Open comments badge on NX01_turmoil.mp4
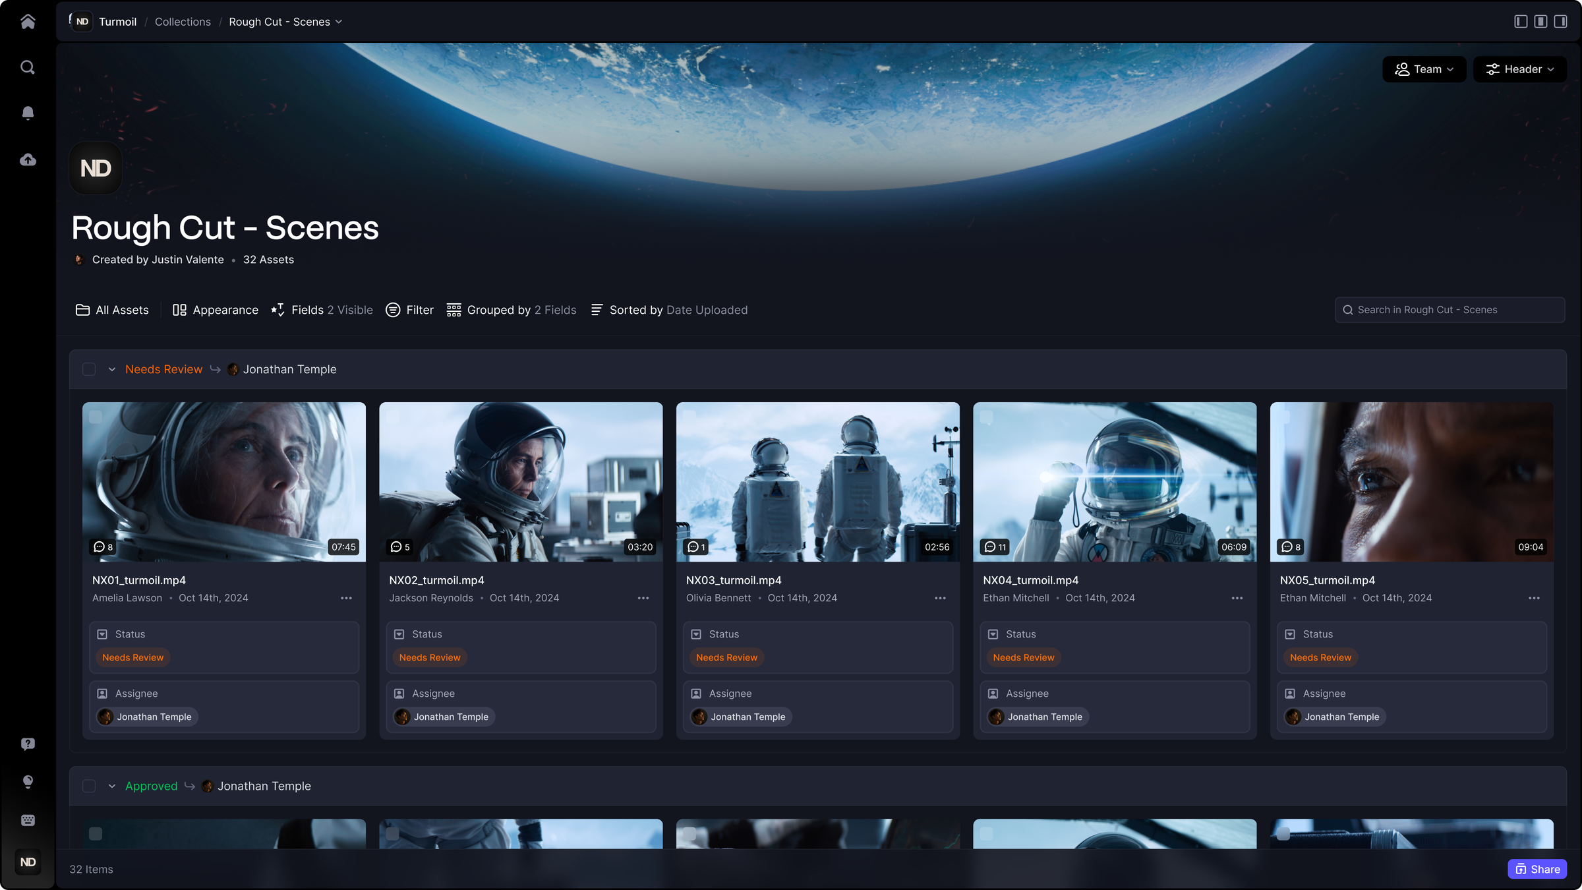Image resolution: width=1582 pixels, height=890 pixels. [103, 547]
